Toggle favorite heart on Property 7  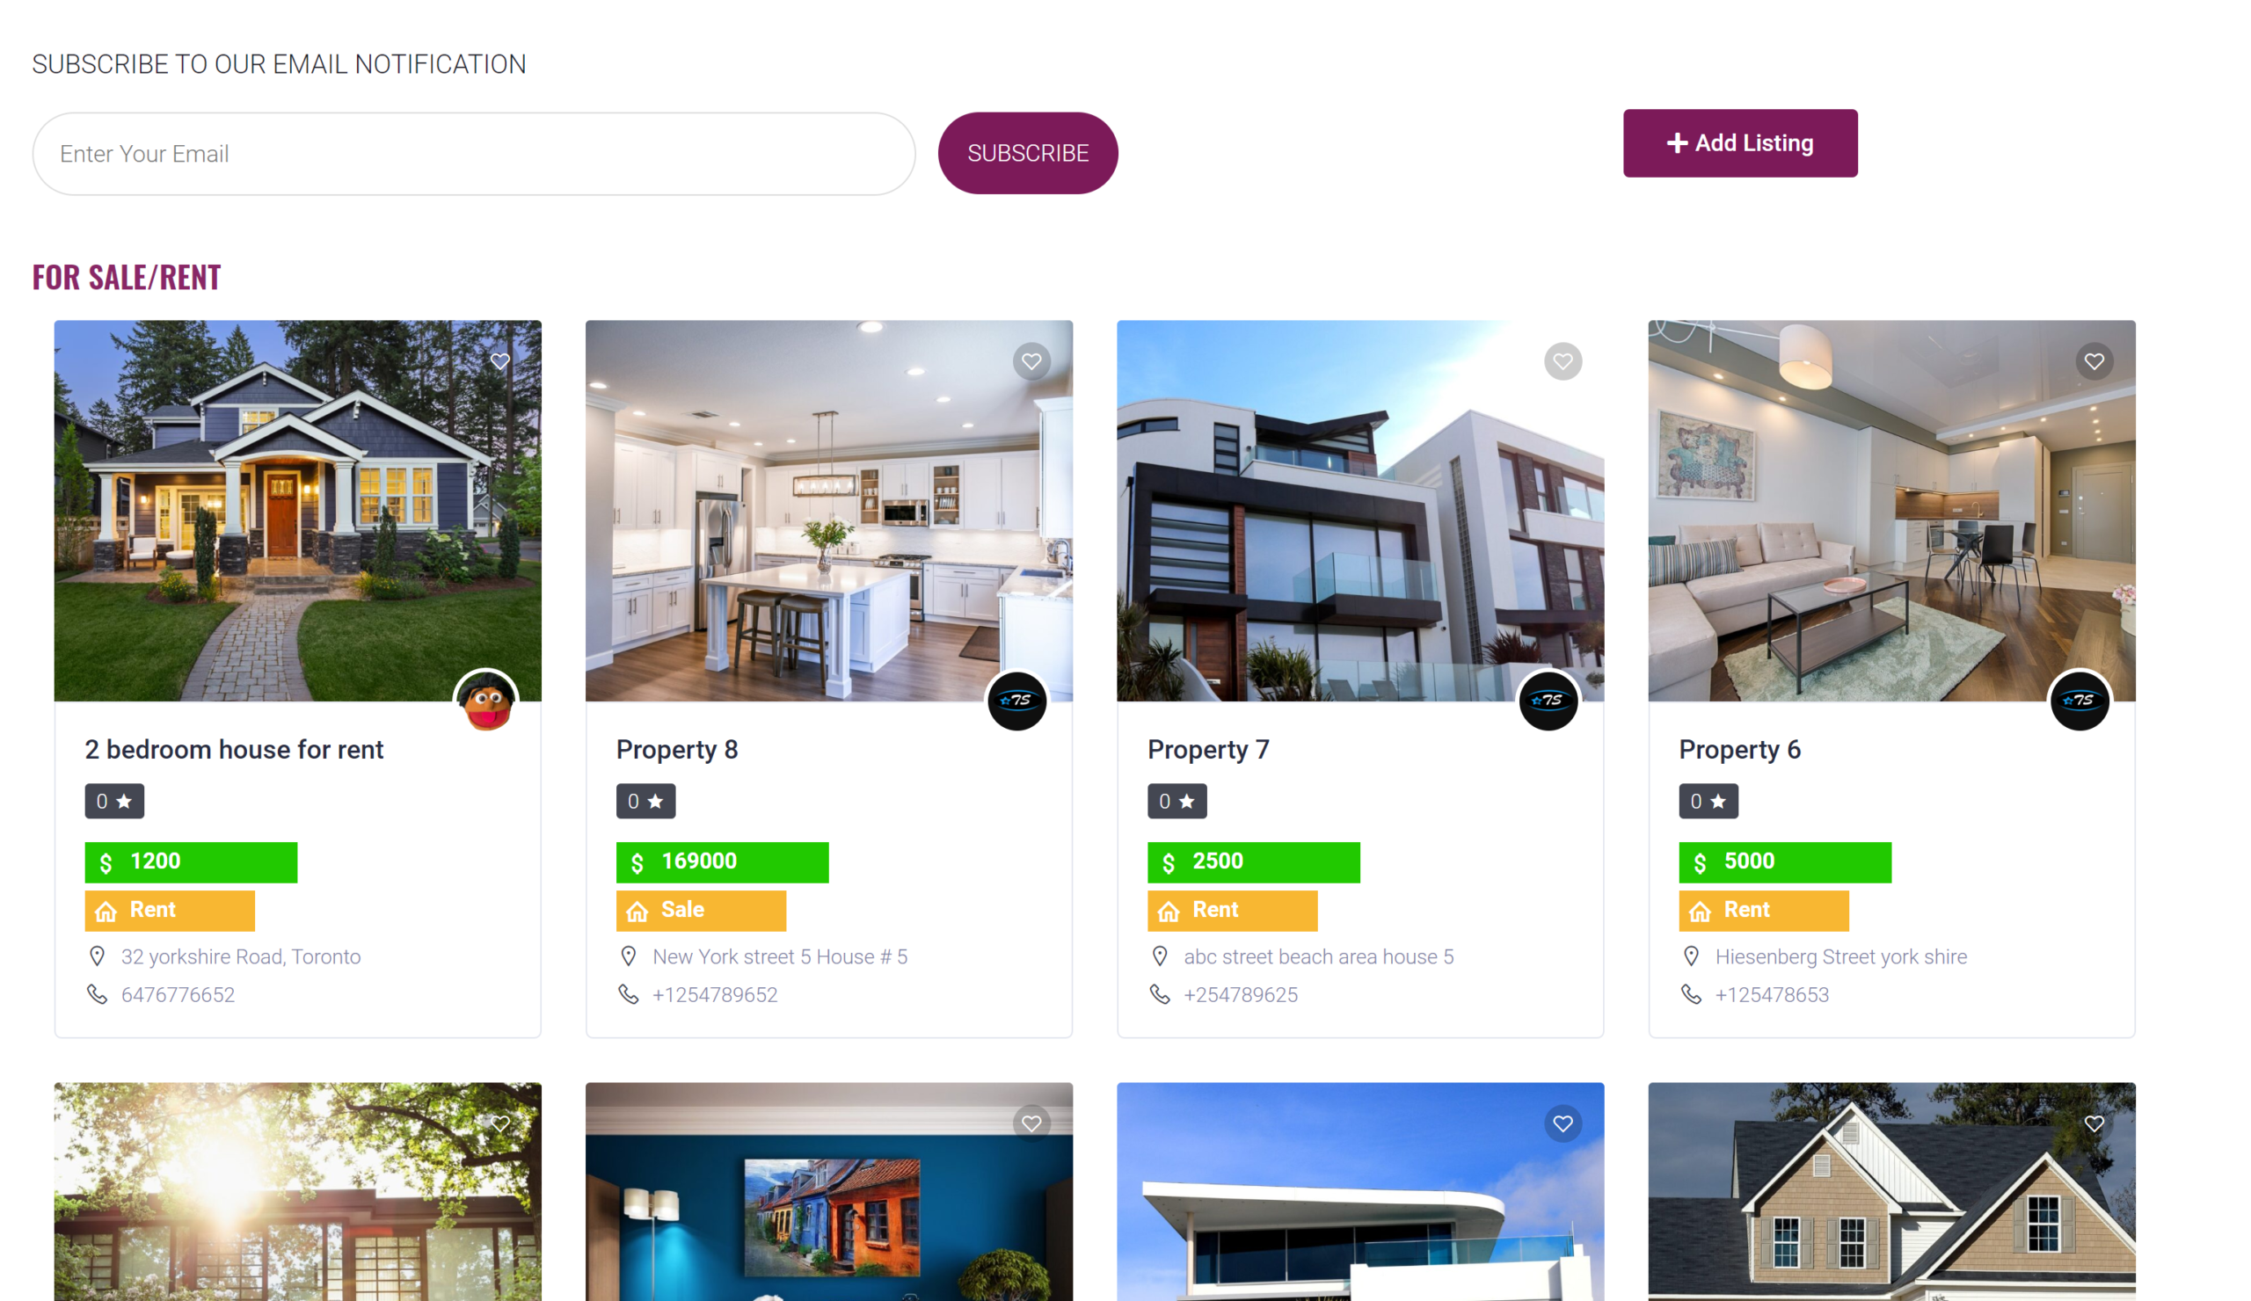coord(1563,361)
